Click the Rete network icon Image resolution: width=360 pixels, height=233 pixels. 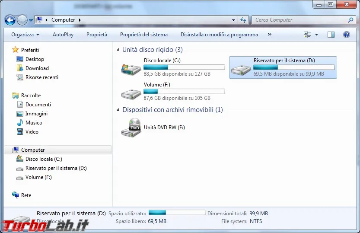click(x=16, y=195)
